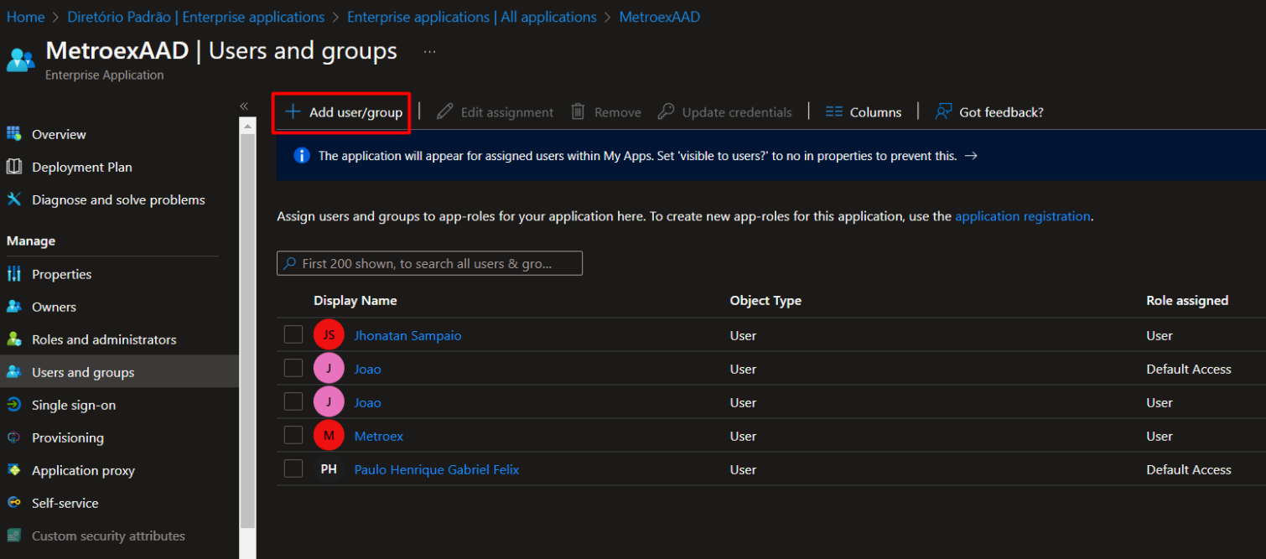The height and width of the screenshot is (559, 1266).
Task: Click the Overview grid icon in sidebar
Action: point(14,134)
